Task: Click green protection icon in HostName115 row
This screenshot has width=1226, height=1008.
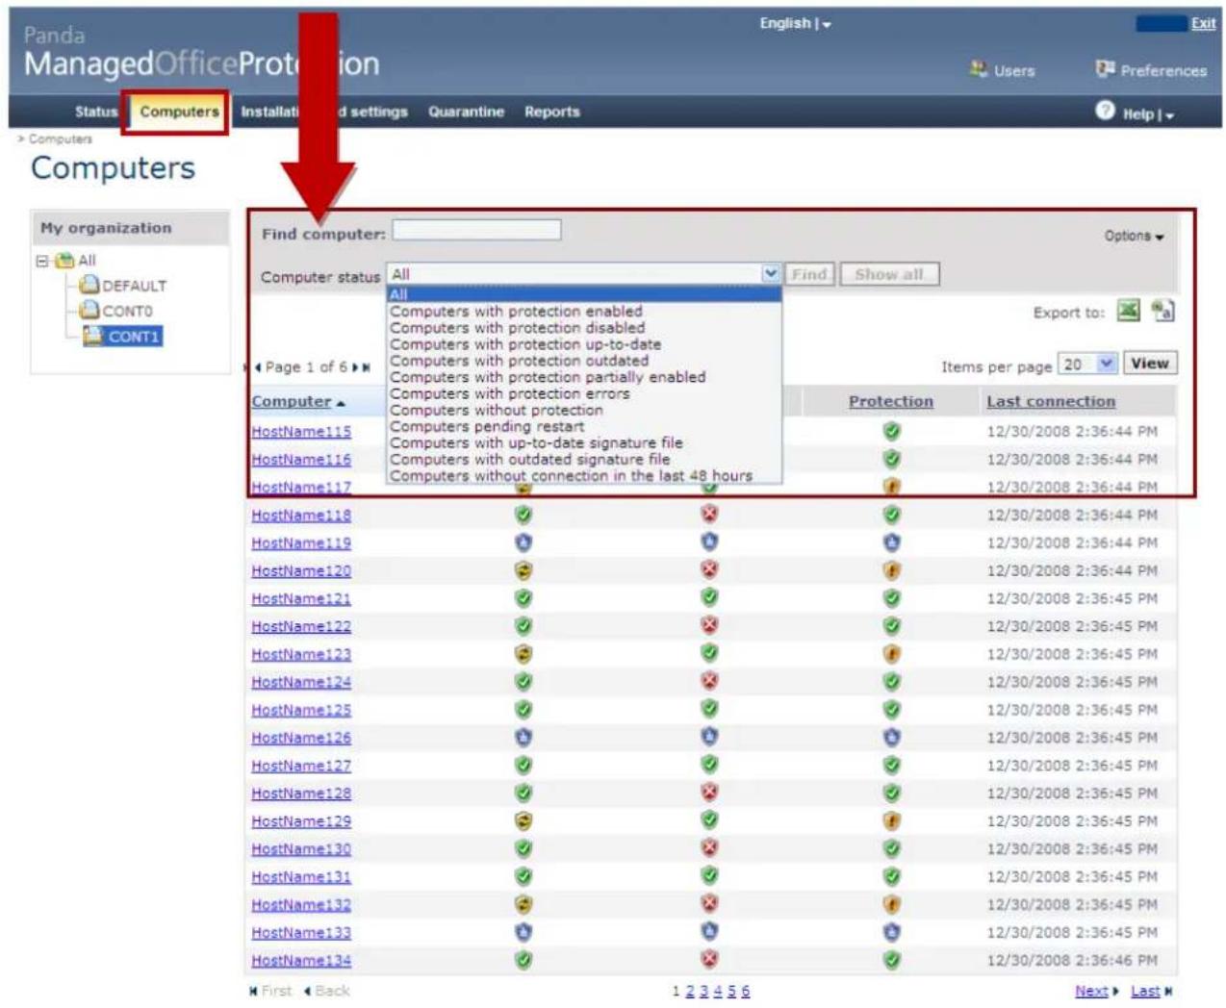Action: tap(892, 431)
